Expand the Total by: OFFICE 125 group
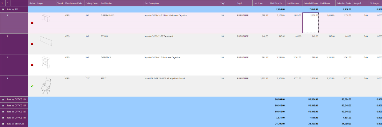This screenshot has height=127, width=382. 3,105
